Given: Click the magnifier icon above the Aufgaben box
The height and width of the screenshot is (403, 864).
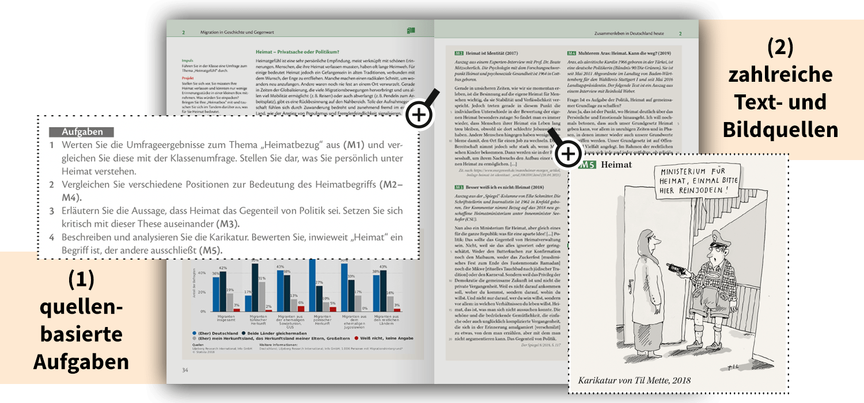Looking at the screenshot, I should click(419, 115).
